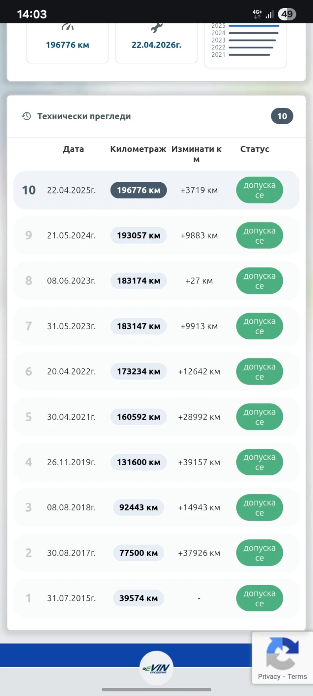Tap the 131600 км mileage badge
Viewport: 313px width, 696px height.
139,462
